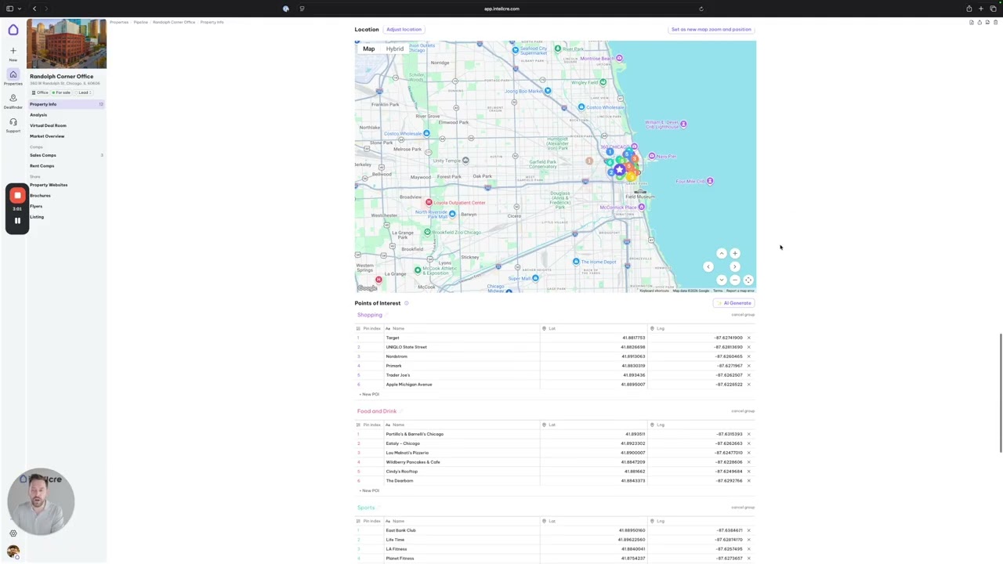Delete the East Bank Club row
1003x564 pixels.
click(x=748, y=530)
